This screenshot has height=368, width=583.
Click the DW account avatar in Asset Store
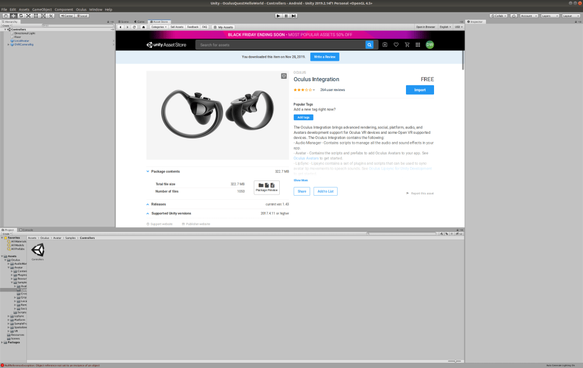pyautogui.click(x=429, y=44)
